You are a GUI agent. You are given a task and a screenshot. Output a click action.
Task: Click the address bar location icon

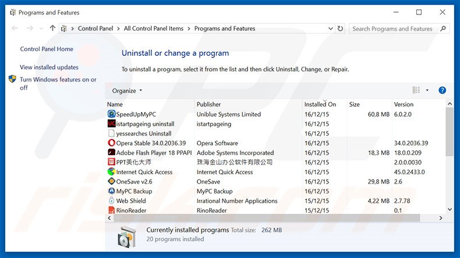63,28
